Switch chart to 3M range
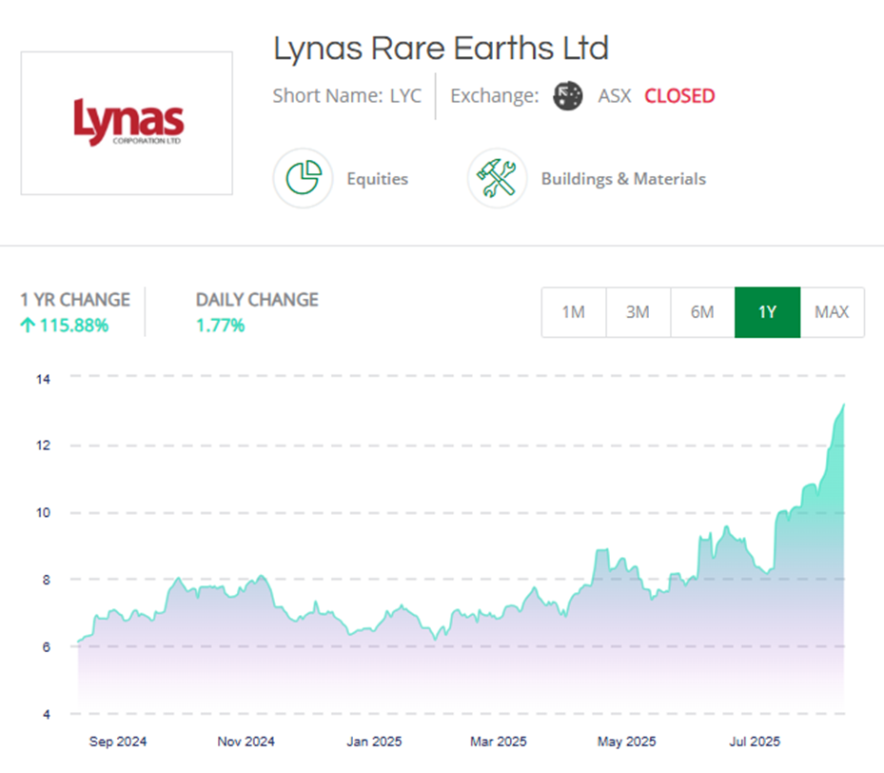The image size is (884, 773). 638,312
